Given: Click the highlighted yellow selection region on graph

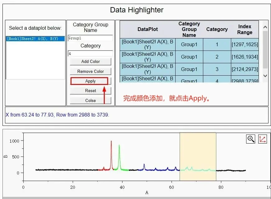Looking at the screenshot, I should tap(198, 157).
